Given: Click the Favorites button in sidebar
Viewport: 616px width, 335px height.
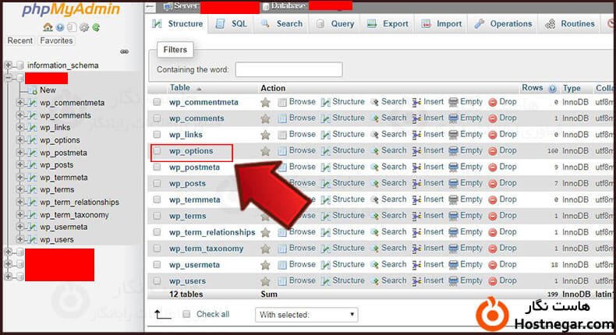Looking at the screenshot, I should (56, 41).
